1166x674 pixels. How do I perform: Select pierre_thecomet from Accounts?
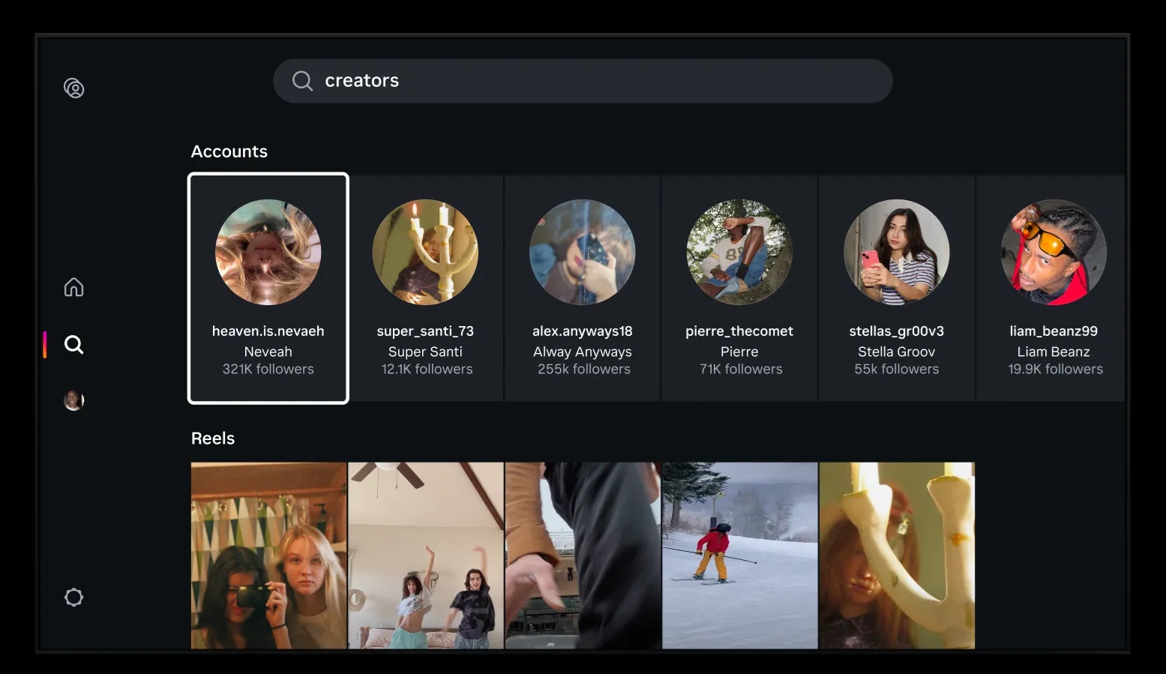click(x=739, y=288)
